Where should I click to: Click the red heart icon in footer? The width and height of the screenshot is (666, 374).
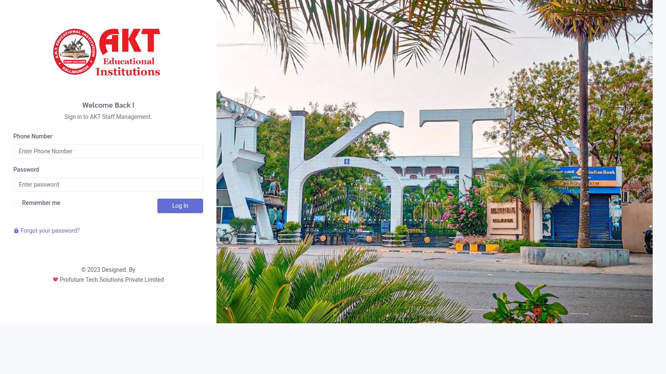coord(55,280)
